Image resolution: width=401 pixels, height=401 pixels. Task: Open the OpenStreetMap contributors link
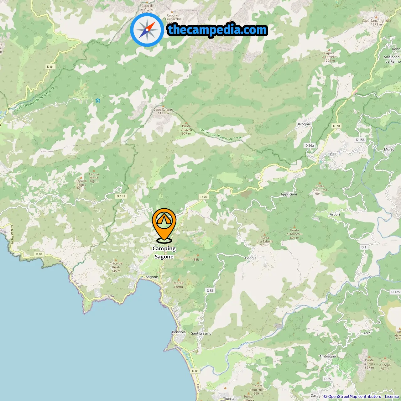tap(355, 397)
